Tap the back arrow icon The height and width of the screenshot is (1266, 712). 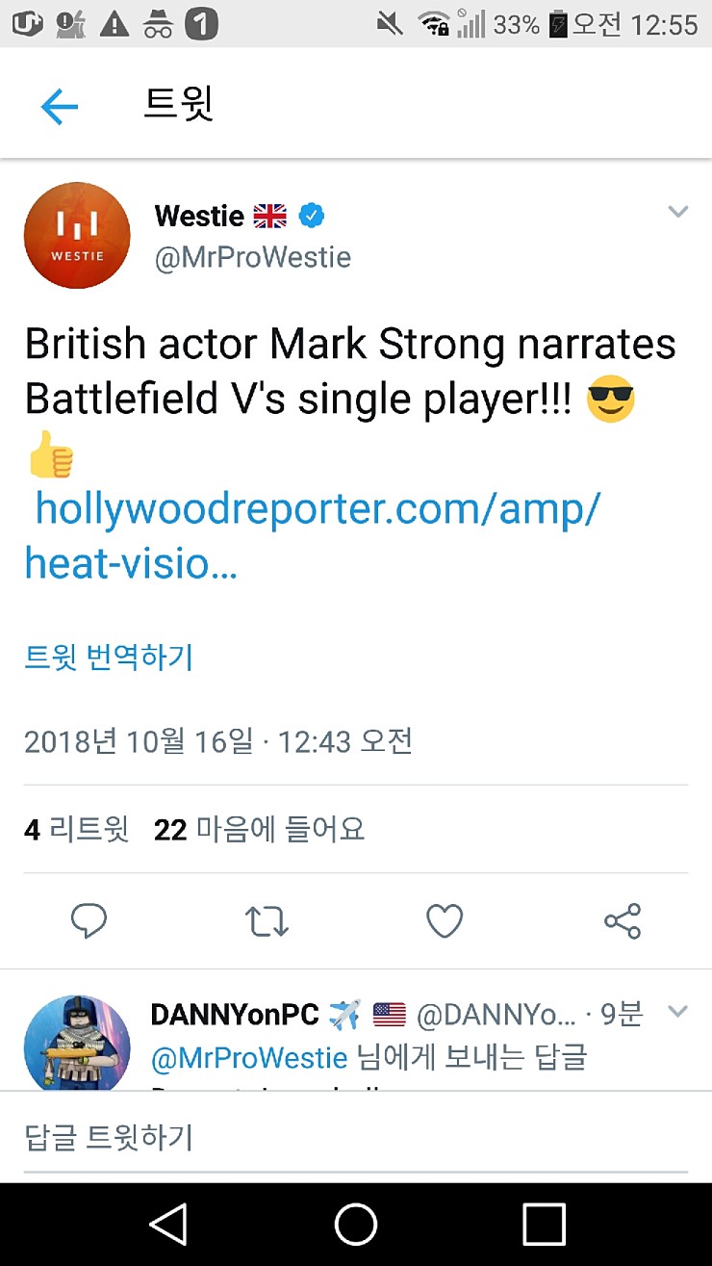click(x=59, y=106)
